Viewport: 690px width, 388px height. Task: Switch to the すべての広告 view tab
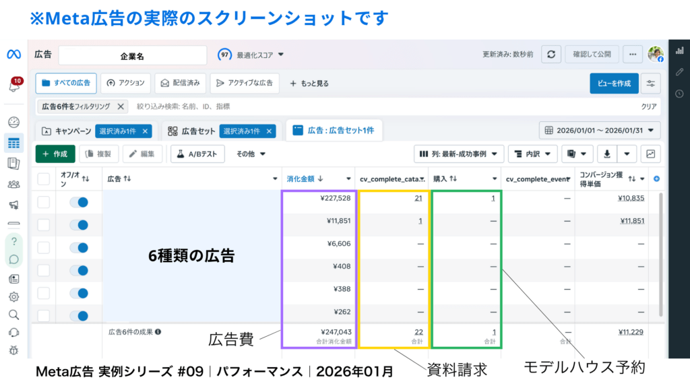[x=66, y=83]
